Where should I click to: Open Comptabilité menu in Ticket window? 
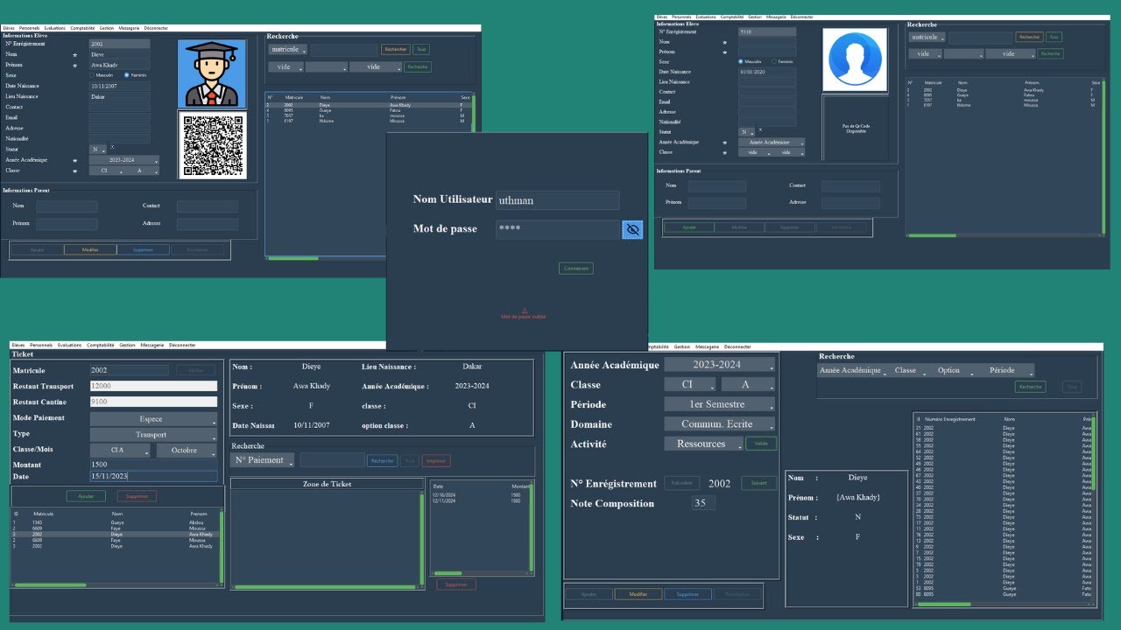point(101,346)
